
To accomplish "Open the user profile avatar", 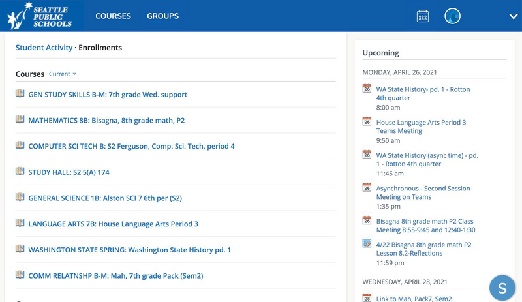I will click(452, 16).
